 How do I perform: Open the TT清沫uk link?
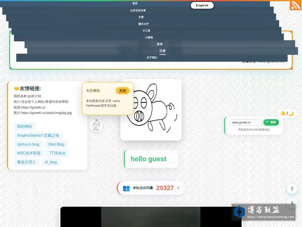pyautogui.click(x=57, y=153)
